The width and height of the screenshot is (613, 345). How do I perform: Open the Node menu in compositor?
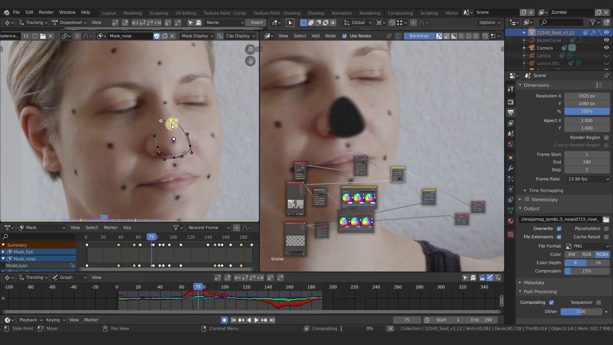click(330, 36)
